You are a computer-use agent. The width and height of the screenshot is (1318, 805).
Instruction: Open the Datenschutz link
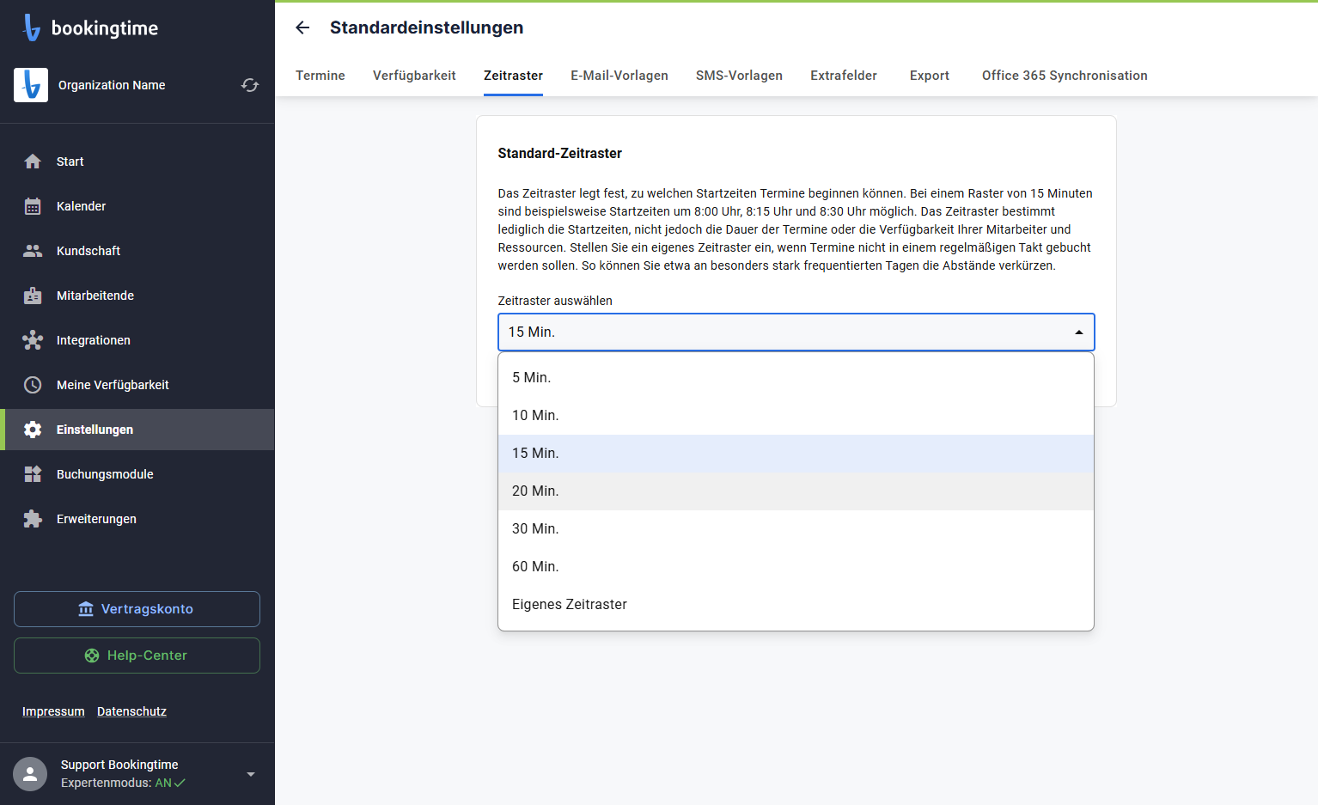click(x=131, y=711)
